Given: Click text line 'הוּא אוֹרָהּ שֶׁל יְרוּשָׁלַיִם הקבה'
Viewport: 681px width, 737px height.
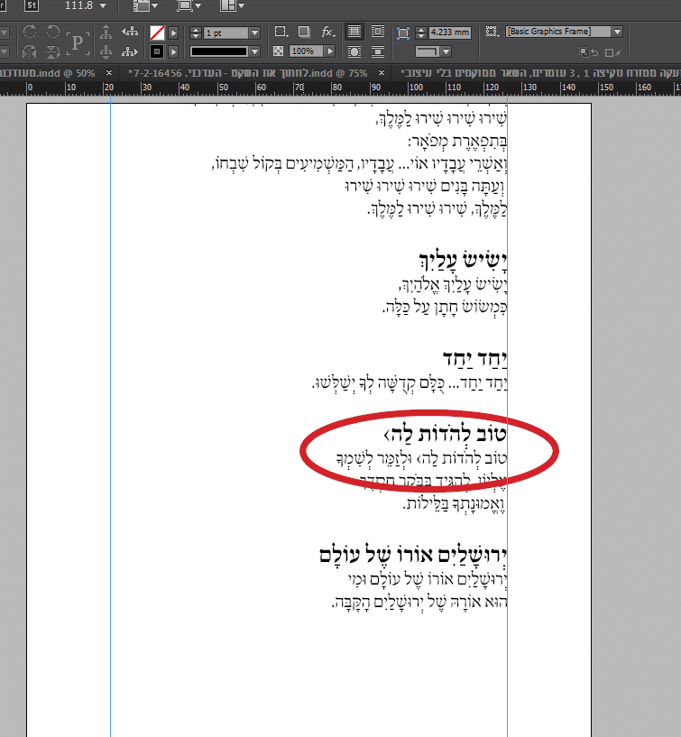Looking at the screenshot, I should [419, 602].
